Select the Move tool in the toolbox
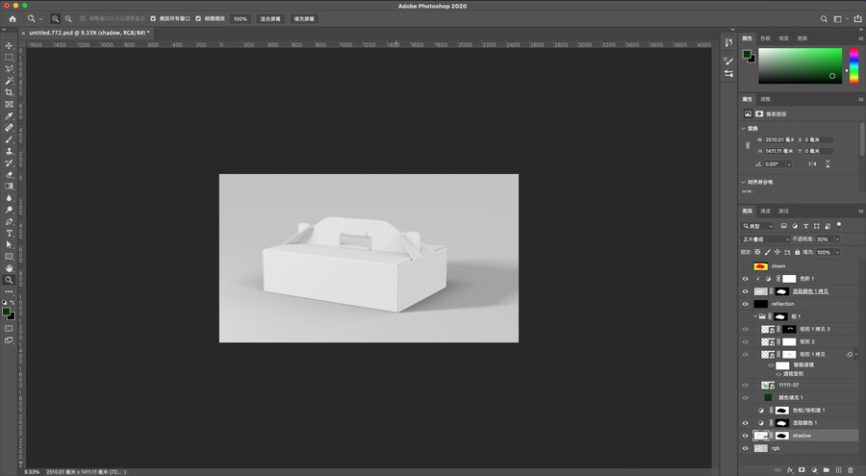This screenshot has height=476, width=866. point(9,46)
